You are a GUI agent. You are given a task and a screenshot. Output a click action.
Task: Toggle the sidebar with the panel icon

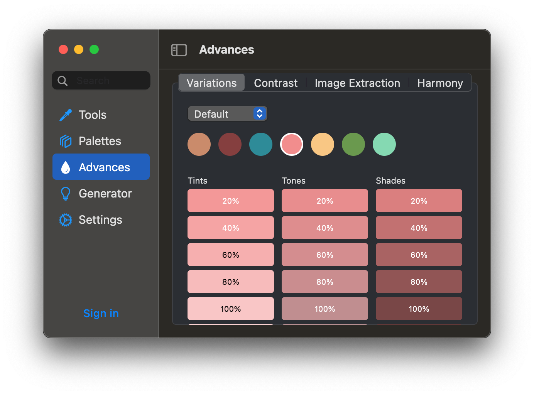pos(179,50)
